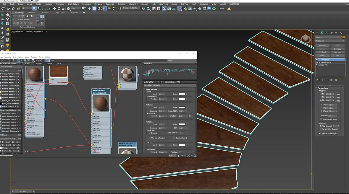Enable the U Tile Flip checkbox
Screen dimensions: 349x194
(x=336, y=94)
